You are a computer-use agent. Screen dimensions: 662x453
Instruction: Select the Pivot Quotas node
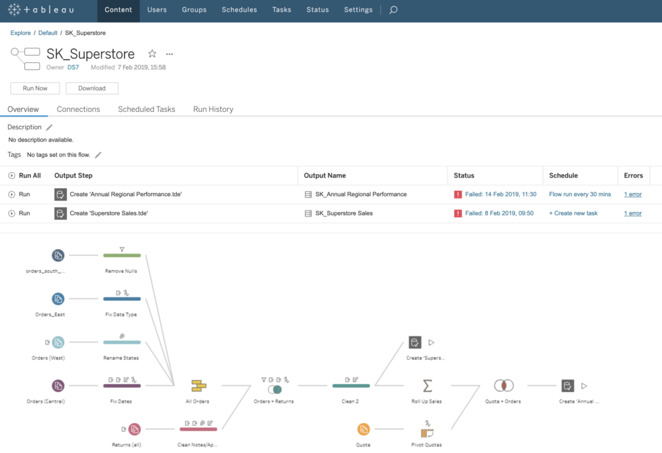[427, 432]
